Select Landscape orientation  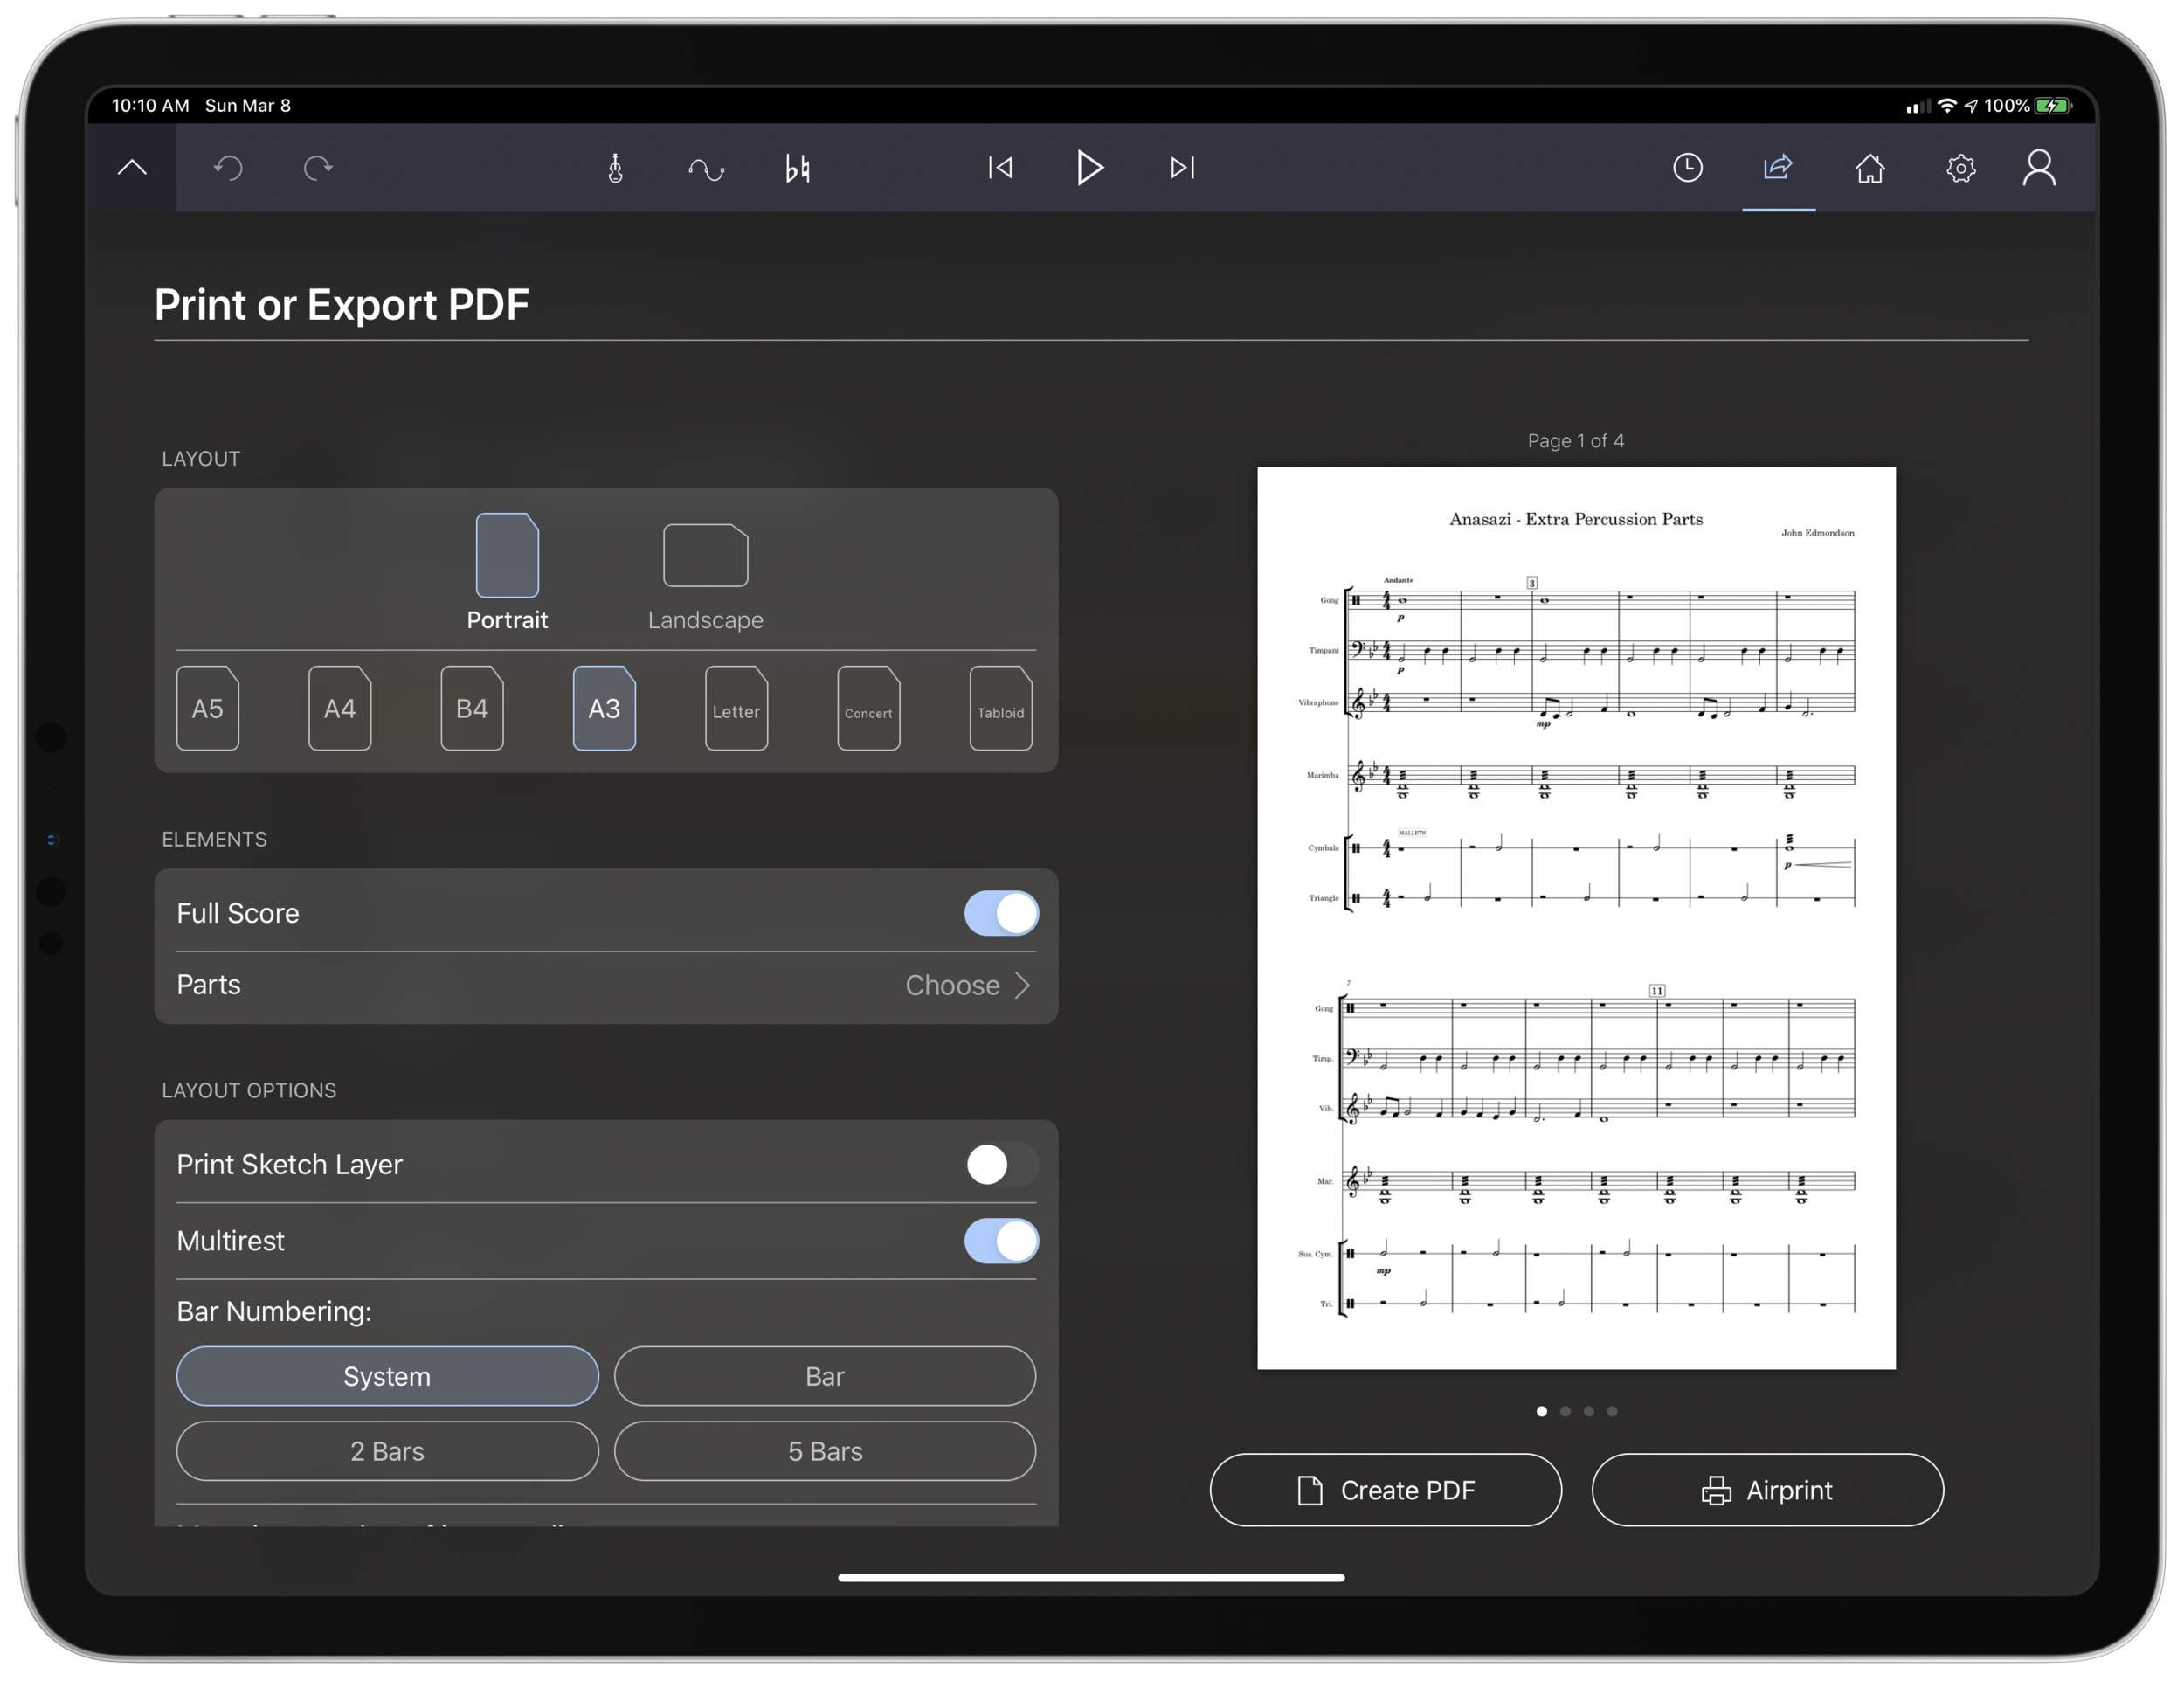coord(705,577)
